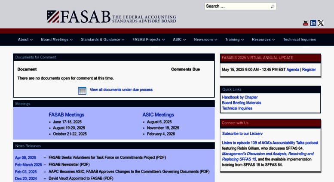This screenshot has height=182, width=334.
Task: Open Technical Inquiries quick link
Action: pyautogui.click(x=237, y=108)
